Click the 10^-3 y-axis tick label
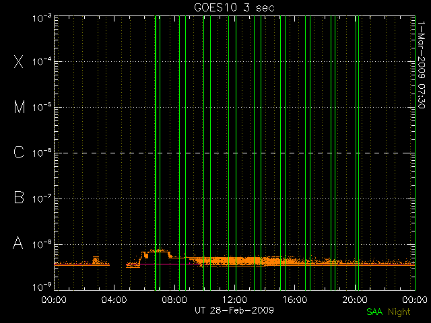431x323 pixels. 42,18
